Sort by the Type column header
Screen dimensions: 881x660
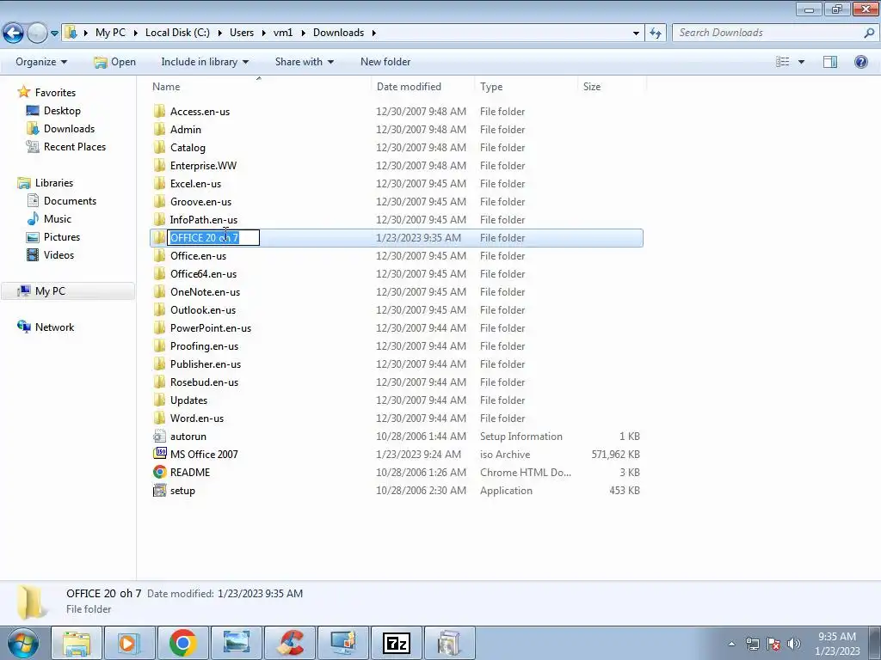pyautogui.click(x=491, y=87)
